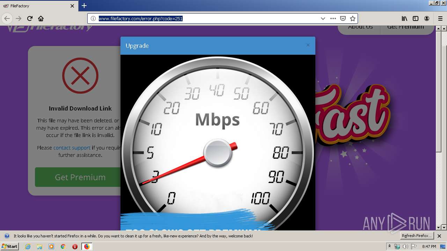Open Action Center flag icon

(x=414, y=246)
